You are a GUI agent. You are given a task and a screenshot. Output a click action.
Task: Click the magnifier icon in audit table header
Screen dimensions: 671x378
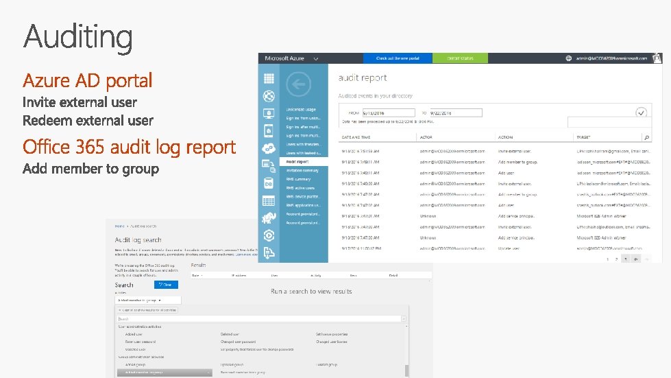(x=646, y=137)
